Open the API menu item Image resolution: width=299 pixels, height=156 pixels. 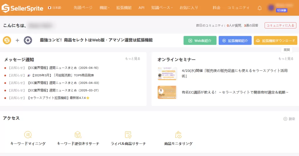(142, 8)
